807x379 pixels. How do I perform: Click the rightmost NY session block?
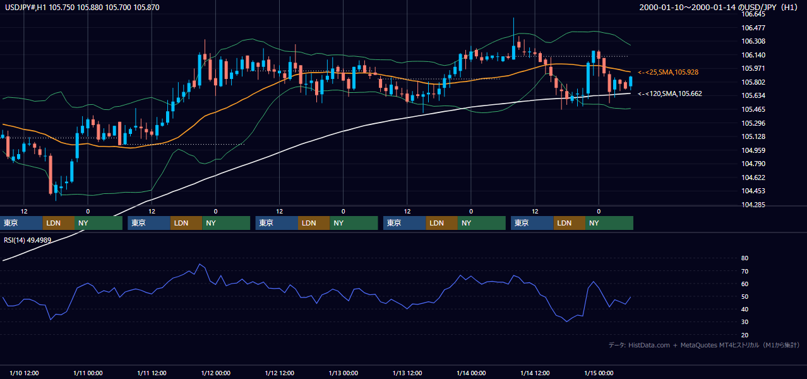click(609, 223)
